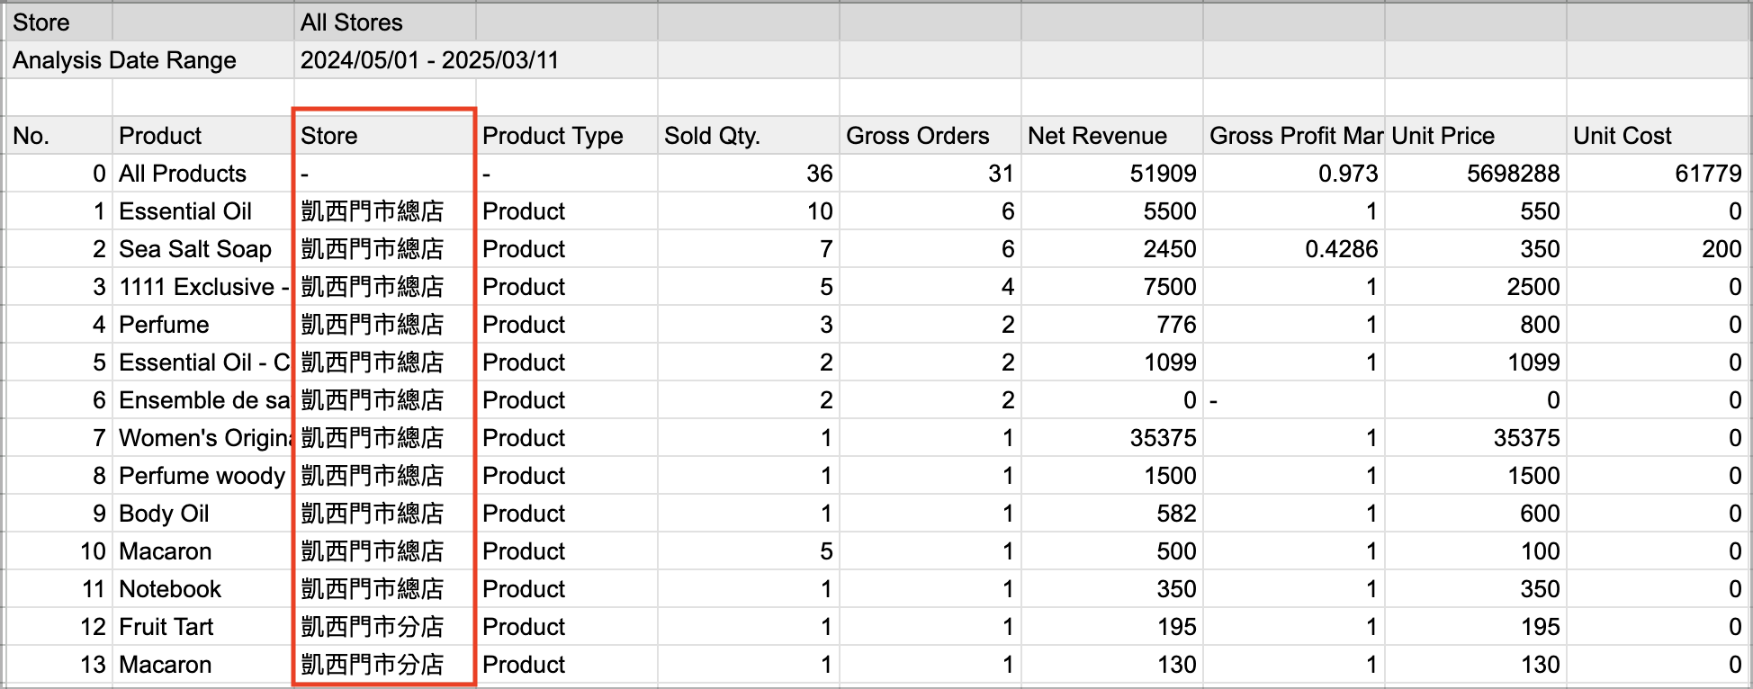Select net revenue 35375 in Women's Original row
Viewport: 1753px width, 689px height.
click(x=1112, y=438)
